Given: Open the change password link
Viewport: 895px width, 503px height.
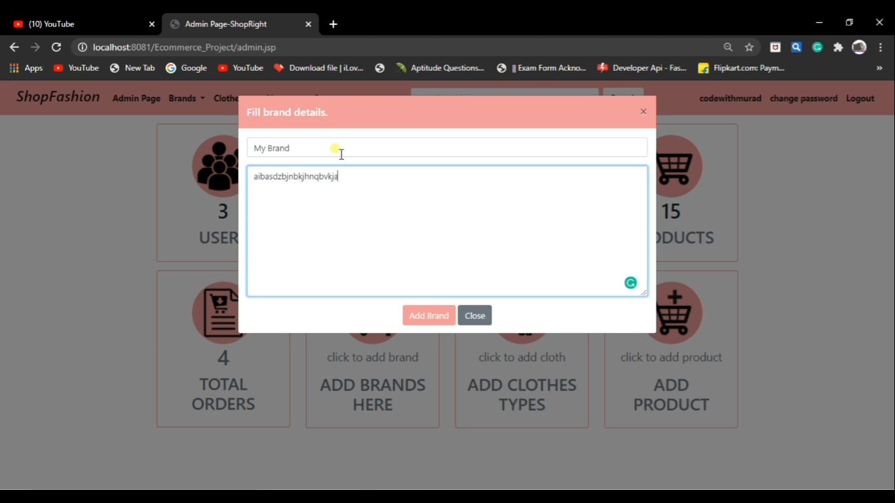Looking at the screenshot, I should coord(803,98).
